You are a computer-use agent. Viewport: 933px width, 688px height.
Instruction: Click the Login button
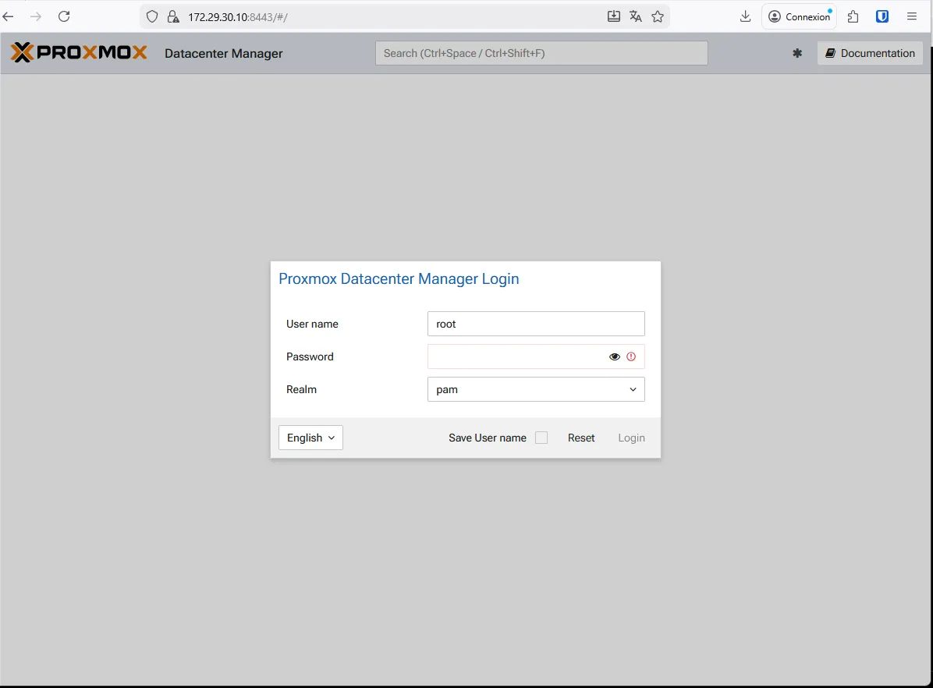pyautogui.click(x=631, y=438)
